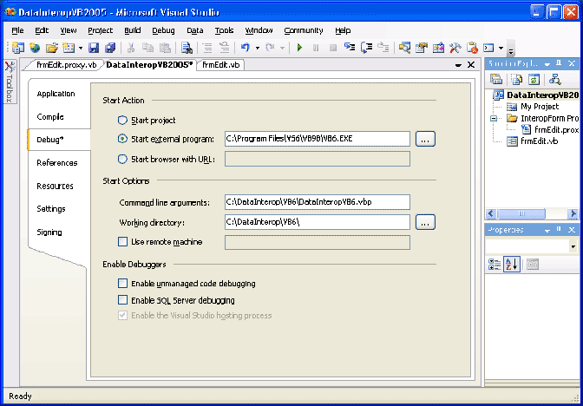Open the Solution Explorer toolbar icon
Screen dimensions: 583x406
point(404,48)
